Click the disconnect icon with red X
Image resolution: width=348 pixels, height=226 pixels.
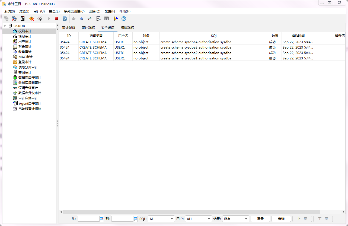click(14, 19)
